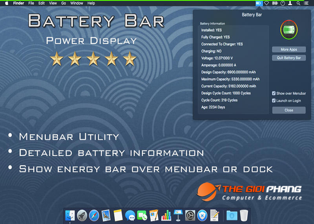Open Launchpad rocket in the dock
314x224 pixels.
[x=82, y=215]
